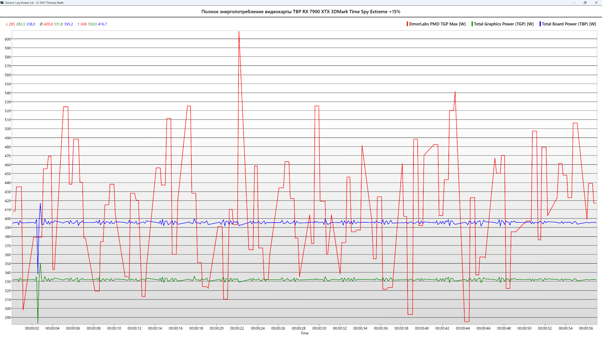This screenshot has height=339, width=602.
Task: Toggle Total Board Power (TBP) series label
Action: point(569,24)
